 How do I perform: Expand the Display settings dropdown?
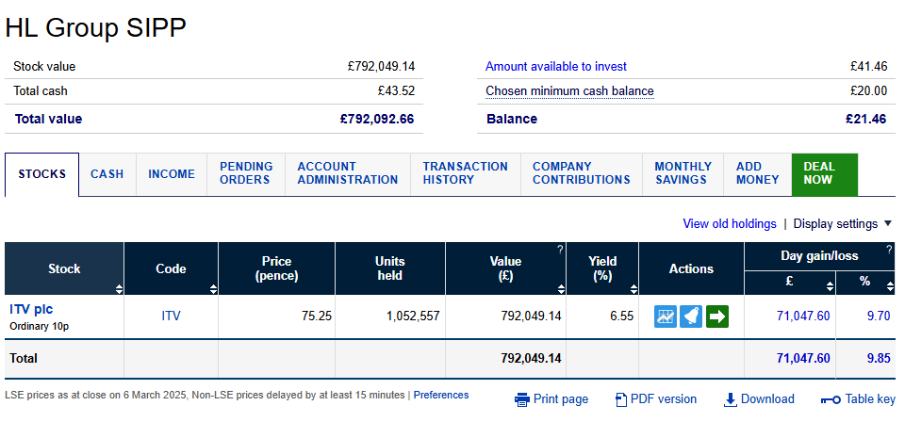click(843, 223)
